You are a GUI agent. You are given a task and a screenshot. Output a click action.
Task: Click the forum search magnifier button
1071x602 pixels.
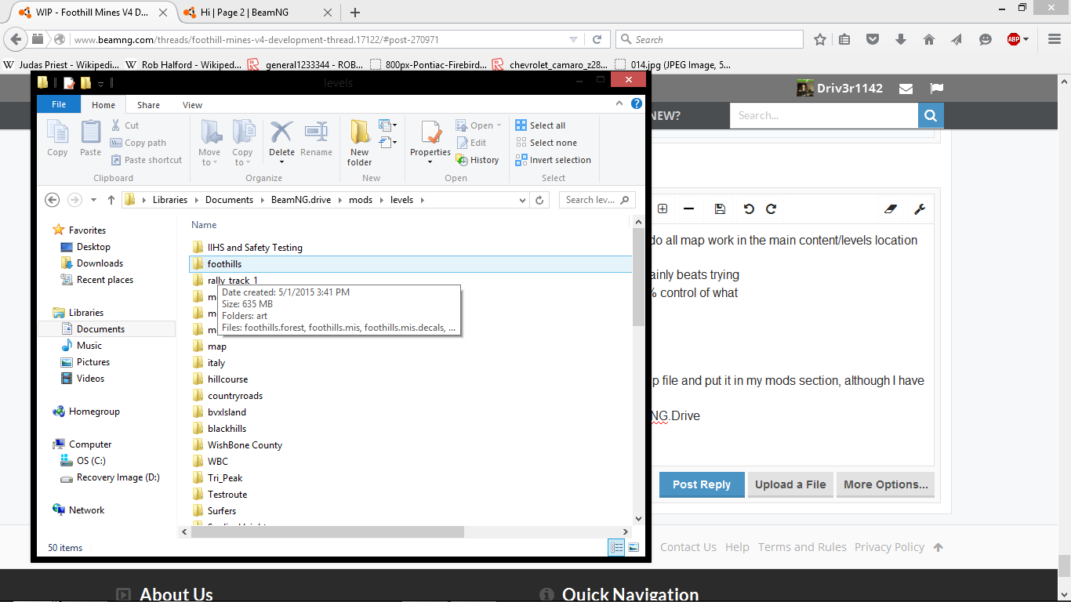tap(931, 115)
